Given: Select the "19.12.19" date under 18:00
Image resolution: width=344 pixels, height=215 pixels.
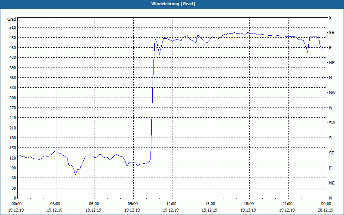Looking at the screenshot, I should 248,210.
